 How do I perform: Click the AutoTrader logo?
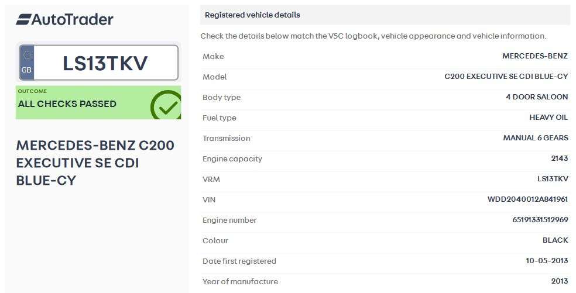click(64, 19)
